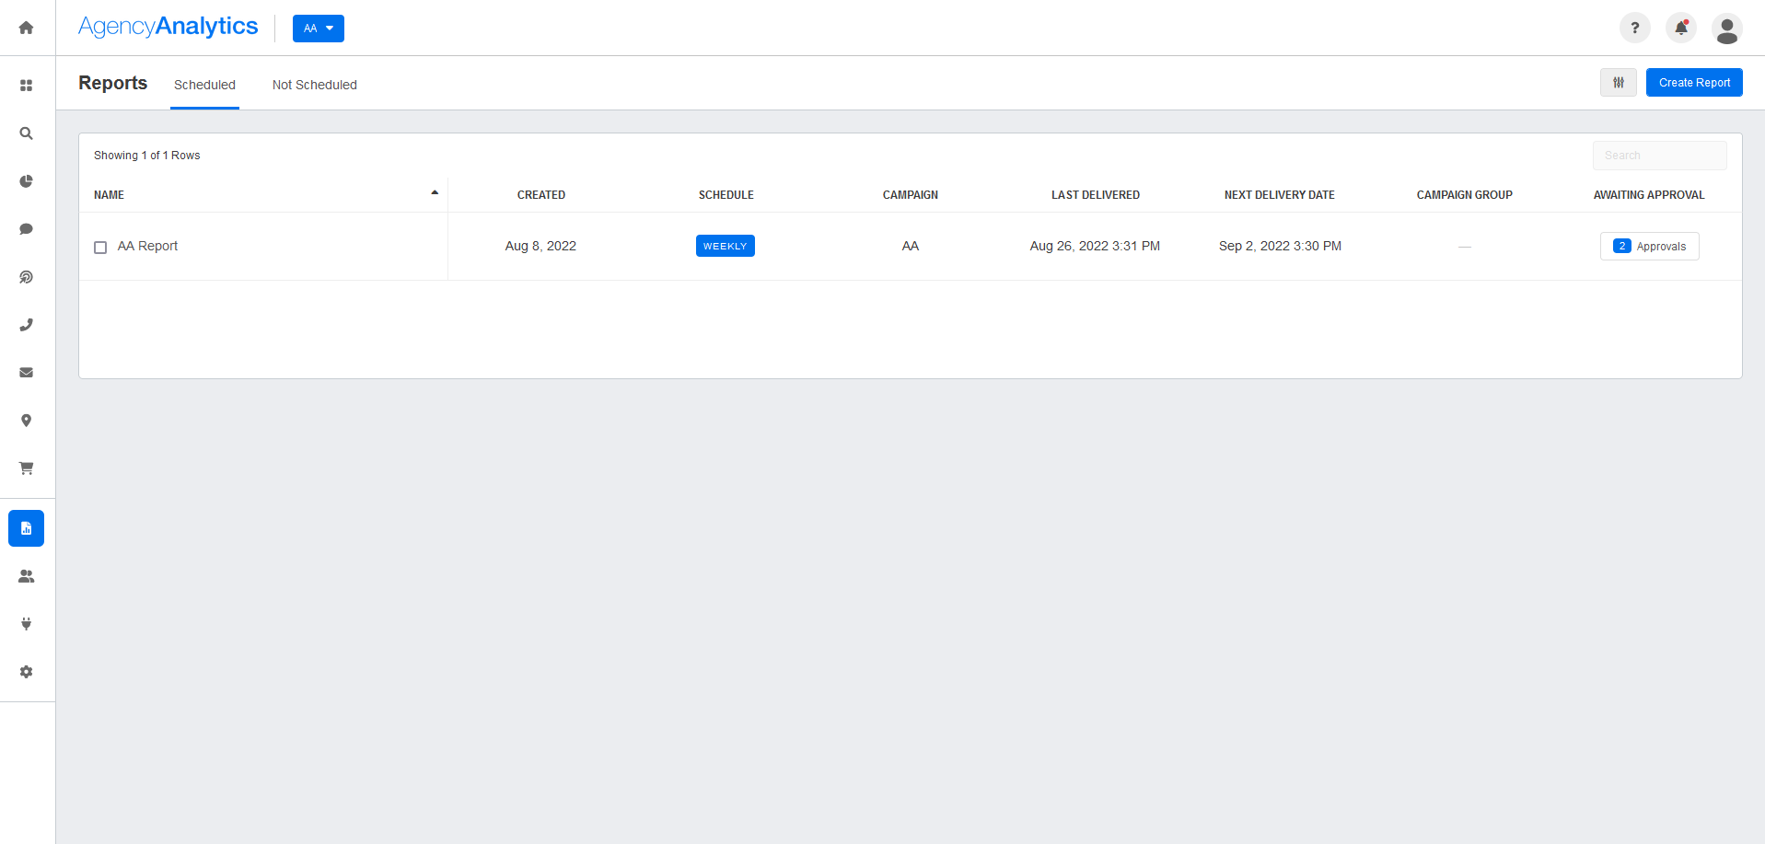The width and height of the screenshot is (1765, 844).
Task: Open the settings gear in sidebar
Action: pyautogui.click(x=26, y=672)
